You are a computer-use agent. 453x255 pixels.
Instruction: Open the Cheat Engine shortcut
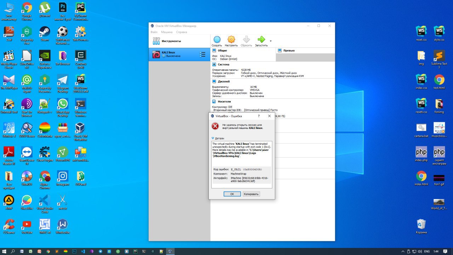click(45, 155)
